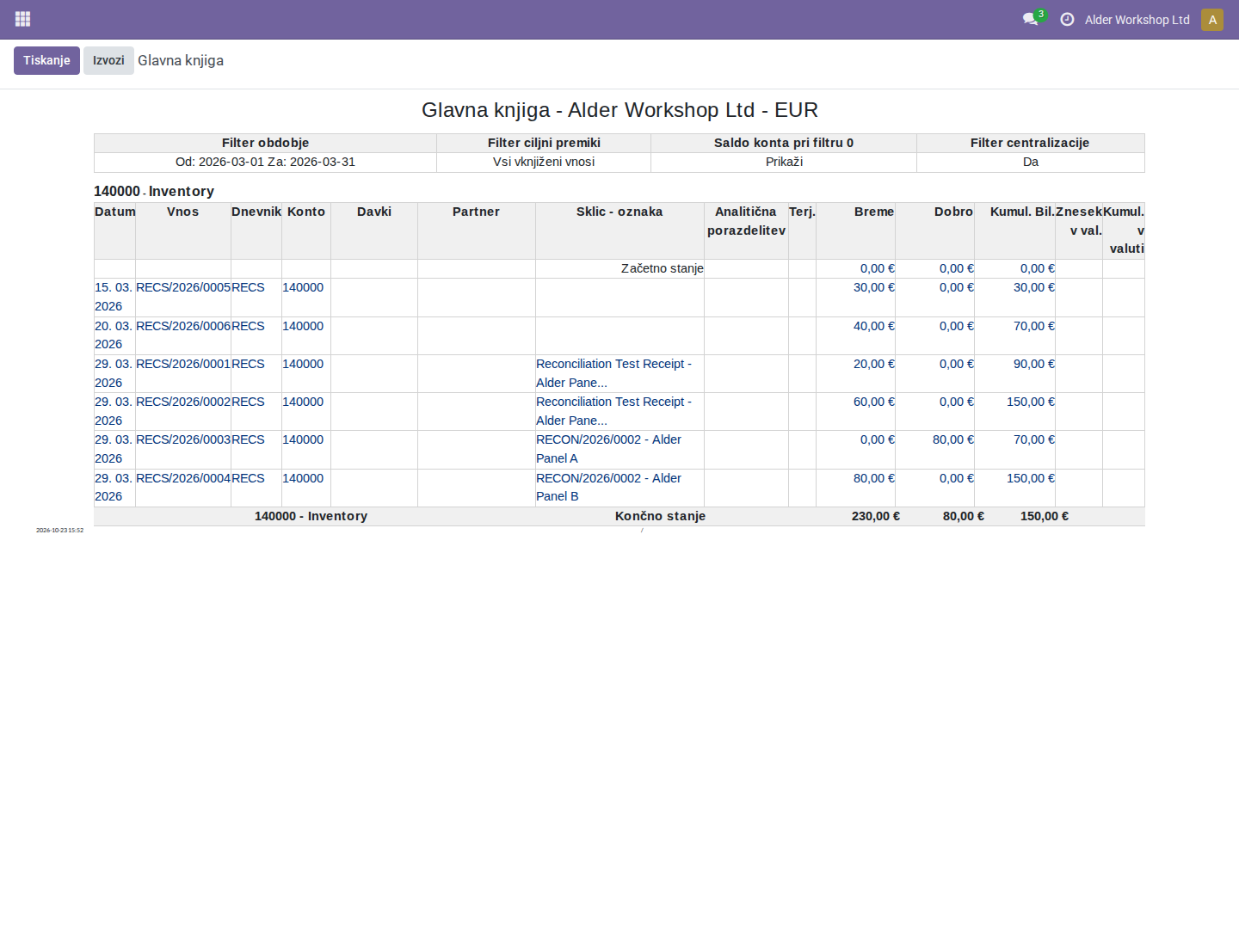Click the Vsi vknjiženi vnosi filter value
The image size is (1239, 946).
point(544,162)
